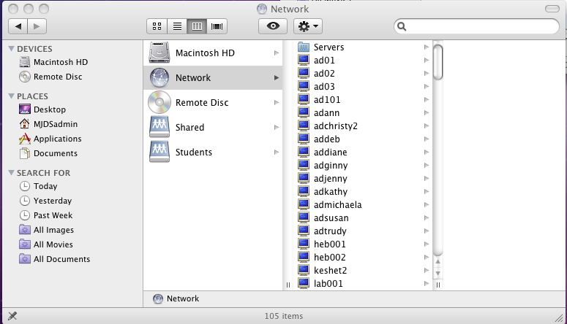
Task: Select Network in the first column
Action: 213,77
